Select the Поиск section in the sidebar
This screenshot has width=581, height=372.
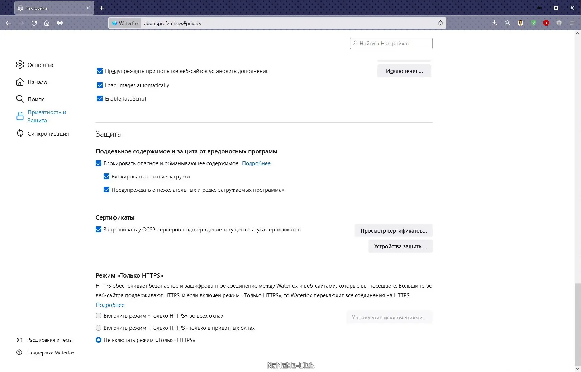pos(35,99)
